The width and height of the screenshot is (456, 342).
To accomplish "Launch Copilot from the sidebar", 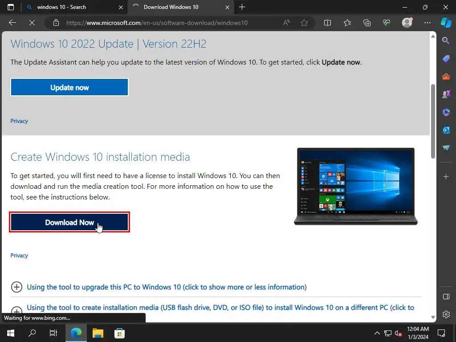I will (446, 22).
